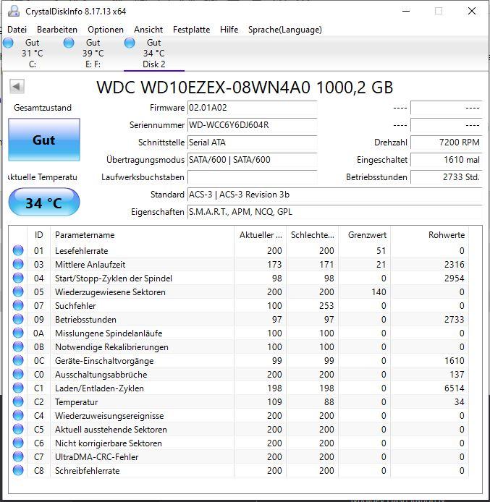Select the Lesefehlerrate parameter name

(81, 251)
